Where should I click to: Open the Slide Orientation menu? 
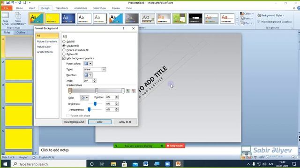[x=18, y=19]
